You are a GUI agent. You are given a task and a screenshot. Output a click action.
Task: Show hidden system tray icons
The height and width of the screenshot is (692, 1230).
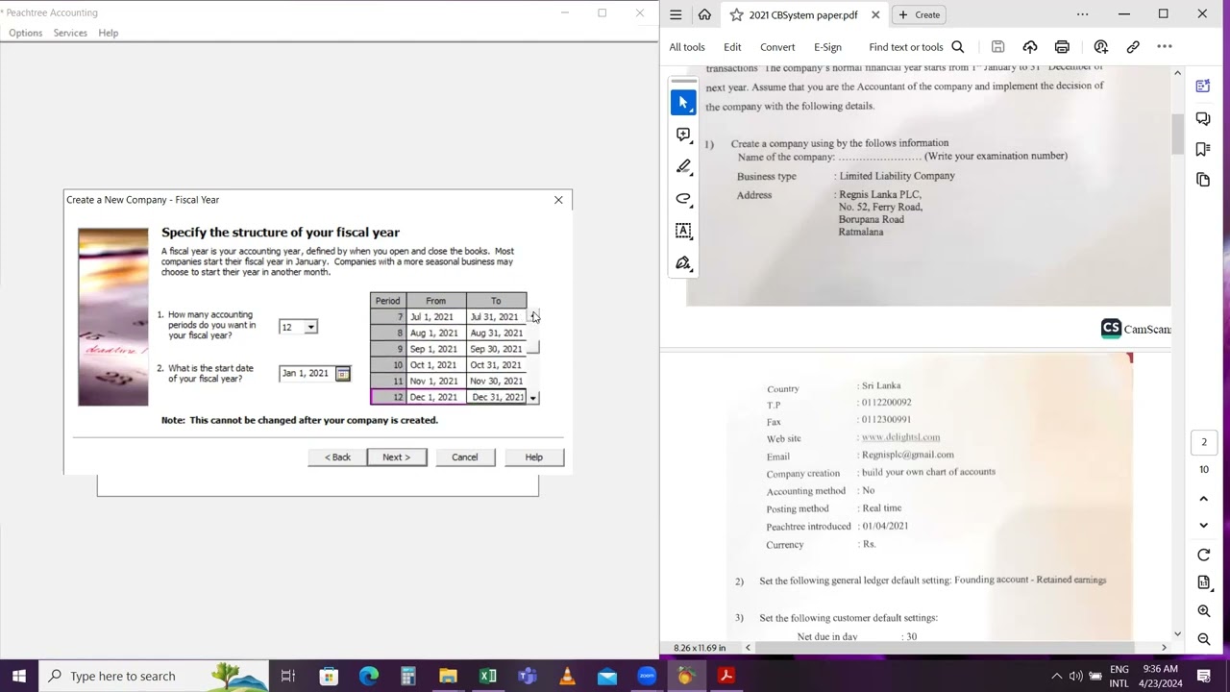pos(1056,676)
